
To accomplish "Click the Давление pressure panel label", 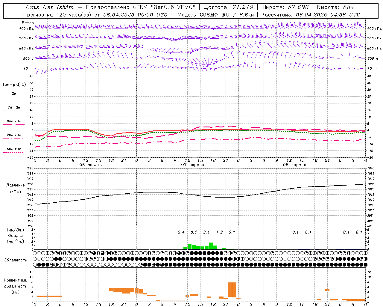I will point(16,185).
